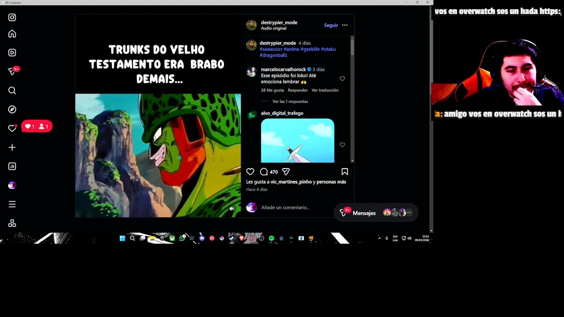
Task: Open the Explore compass icon
Action: click(x=12, y=110)
